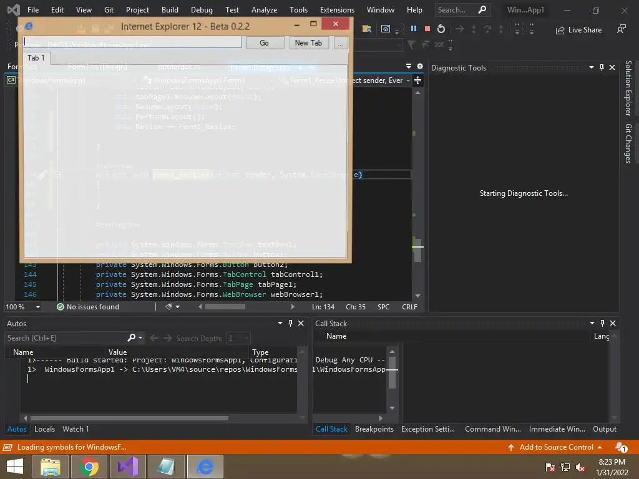Close the Call Stack panel
The image size is (639, 479).
click(x=613, y=323)
